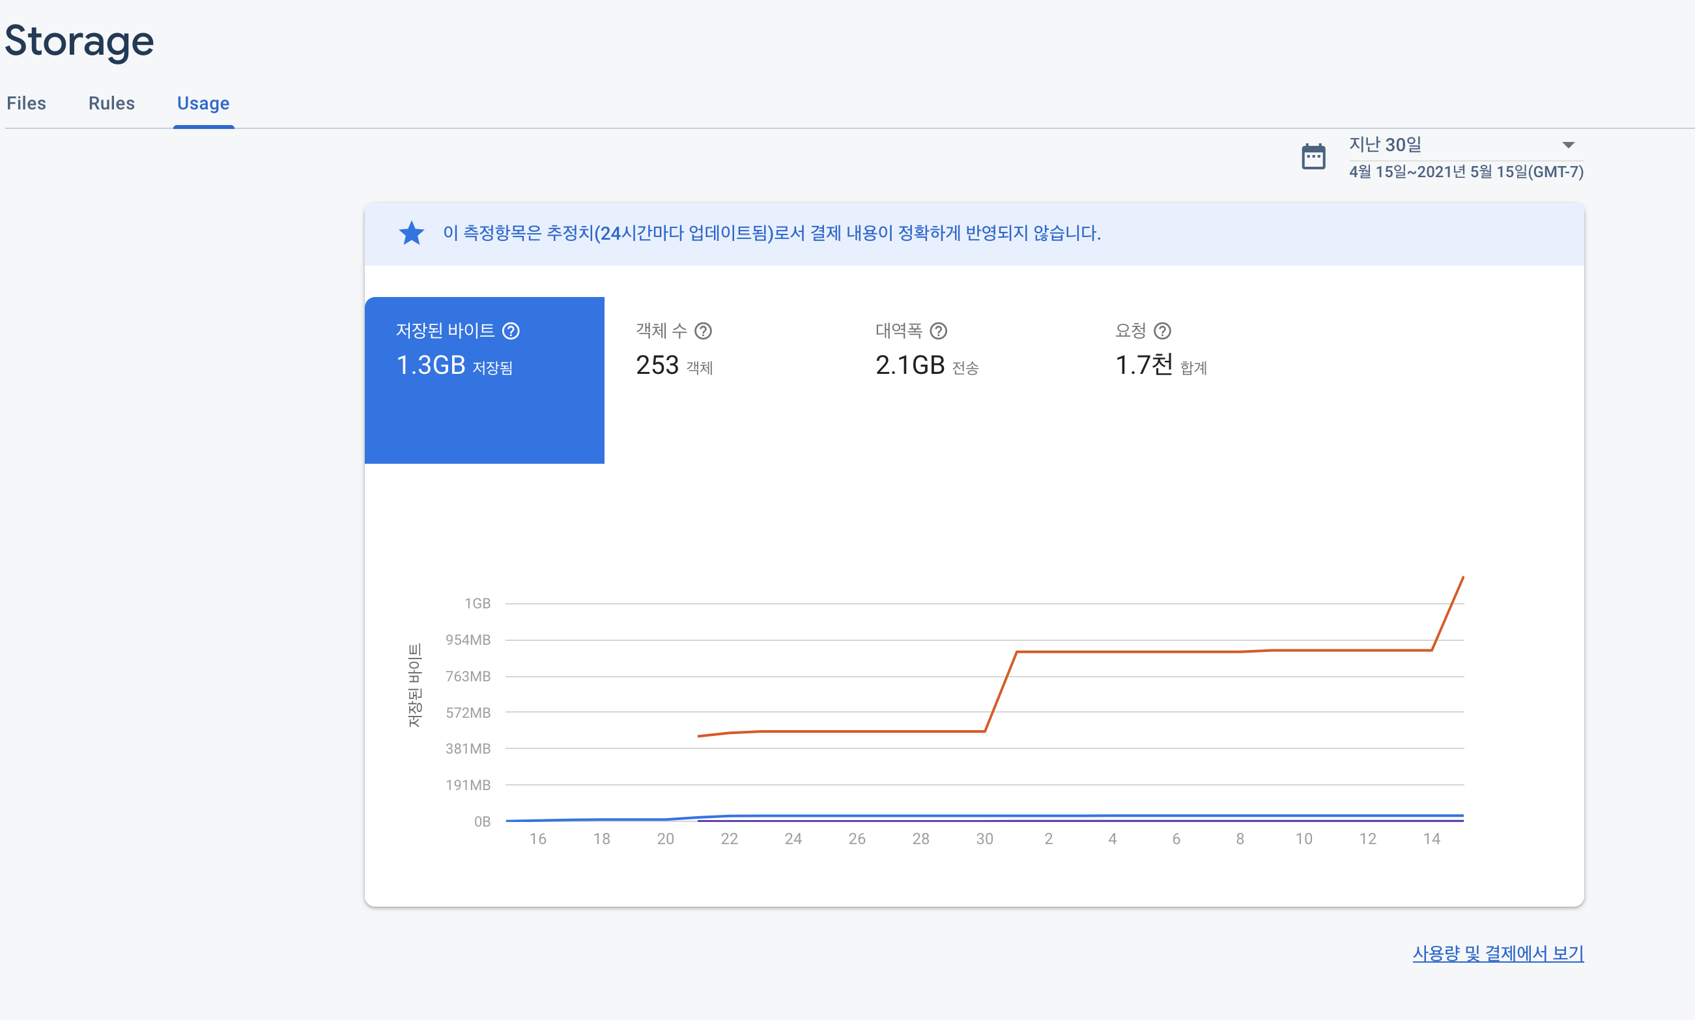Screen dimensions: 1695x1020
Task: Switch to the Files tab
Action: [26, 103]
